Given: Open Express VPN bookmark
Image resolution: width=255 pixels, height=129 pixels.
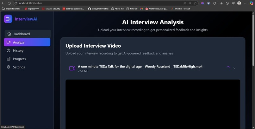Looking at the screenshot, I should point(32,9).
